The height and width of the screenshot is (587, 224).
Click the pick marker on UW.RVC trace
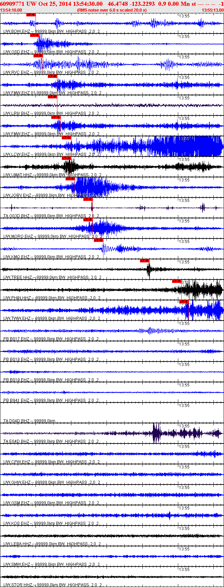(x=38, y=55)
